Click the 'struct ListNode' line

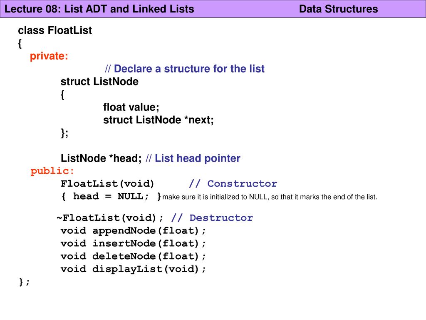[x=99, y=81]
